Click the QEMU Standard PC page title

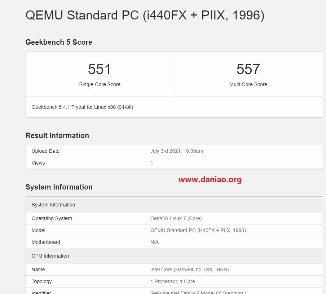tap(145, 15)
